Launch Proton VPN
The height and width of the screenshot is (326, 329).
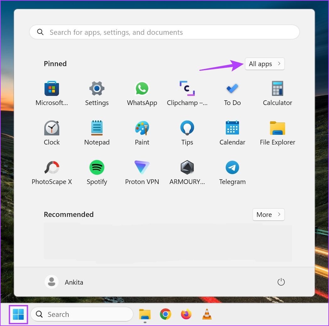pos(142,172)
